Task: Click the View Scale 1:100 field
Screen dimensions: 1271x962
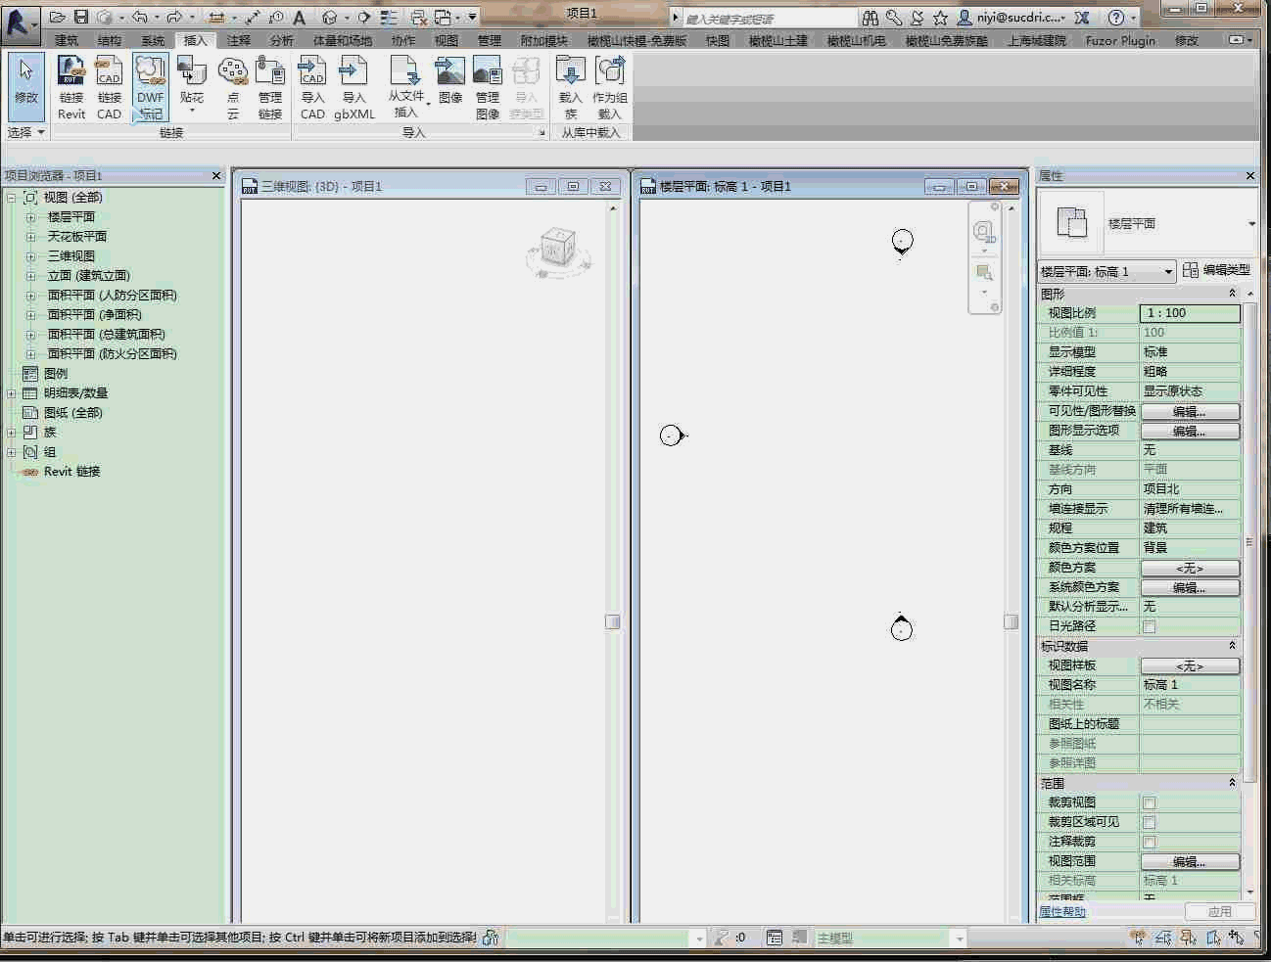Action: [1190, 313]
